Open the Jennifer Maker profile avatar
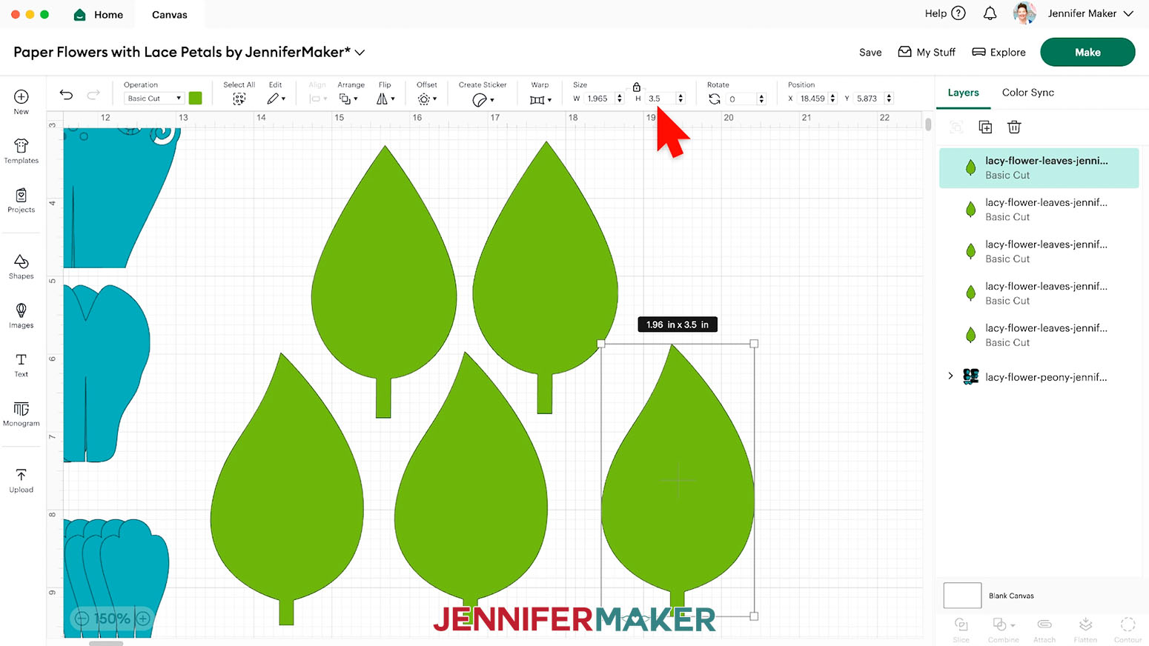Viewport: 1149px width, 646px height. [x=1024, y=13]
